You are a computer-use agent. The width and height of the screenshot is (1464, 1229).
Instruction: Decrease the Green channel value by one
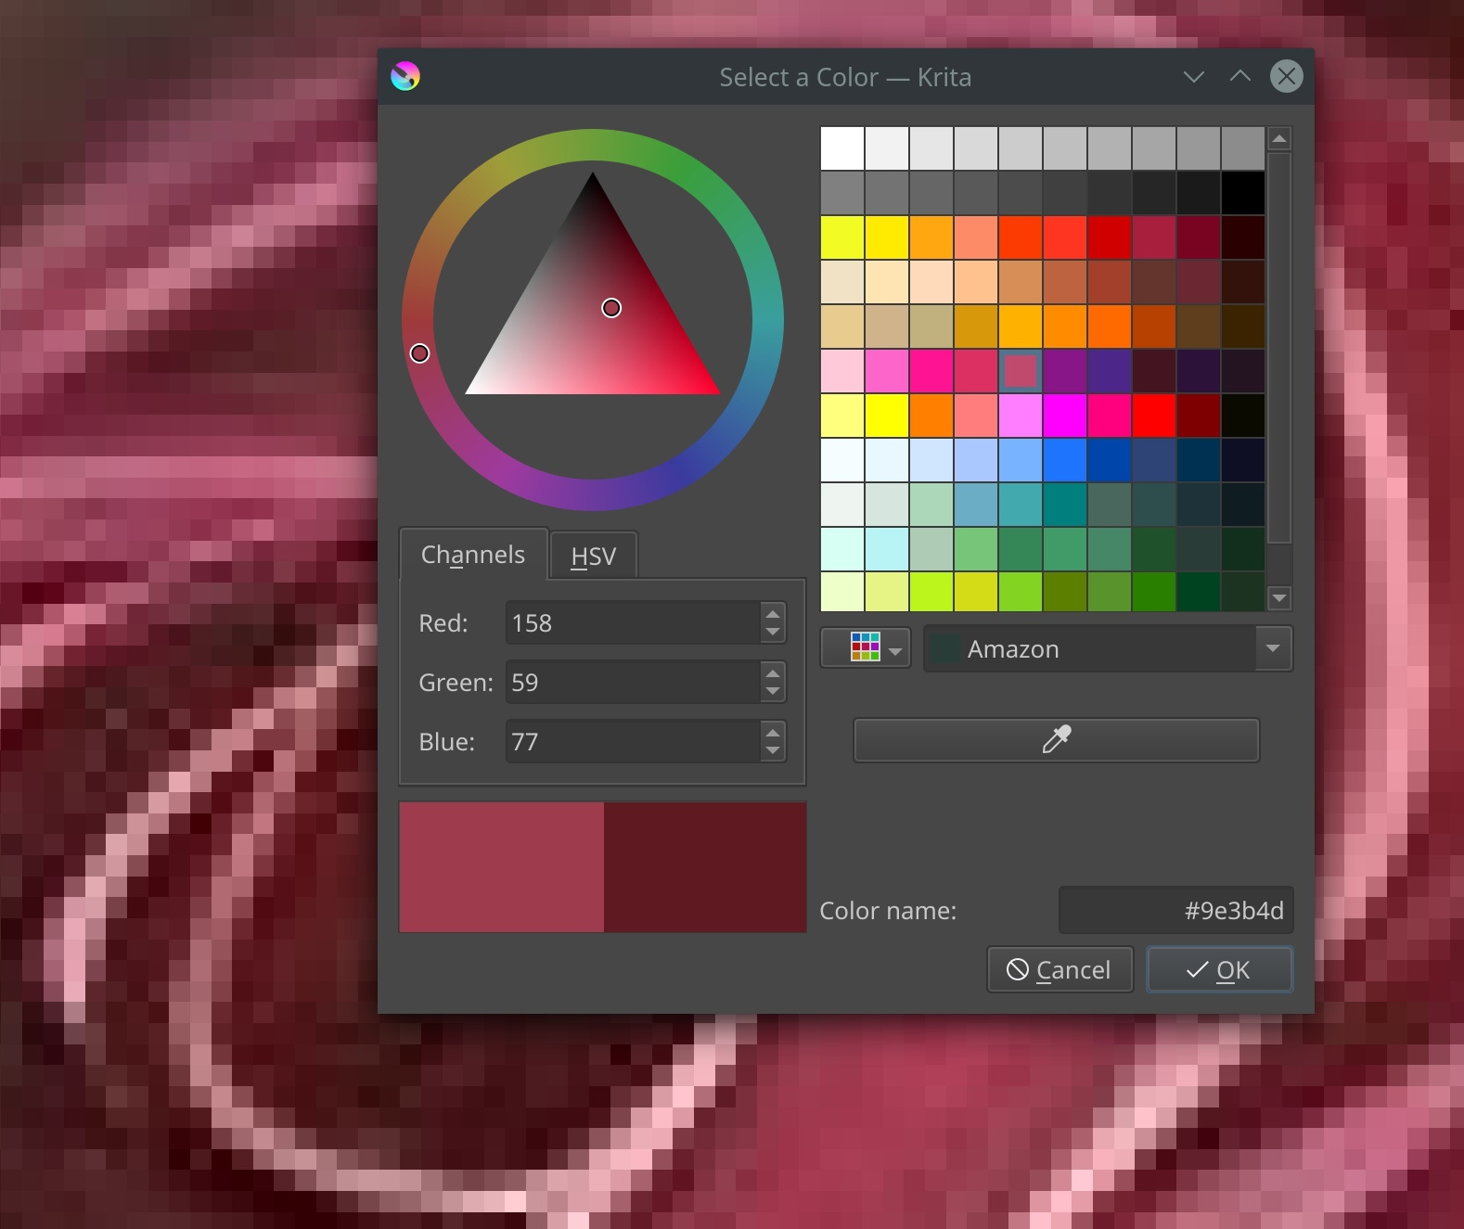point(772,692)
